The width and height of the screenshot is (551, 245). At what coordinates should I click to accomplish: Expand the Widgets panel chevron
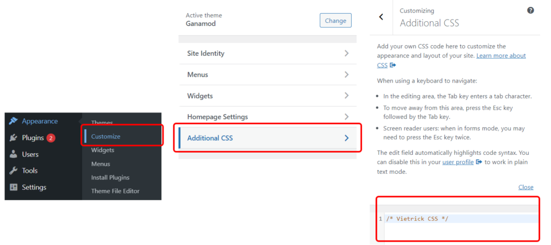(347, 96)
